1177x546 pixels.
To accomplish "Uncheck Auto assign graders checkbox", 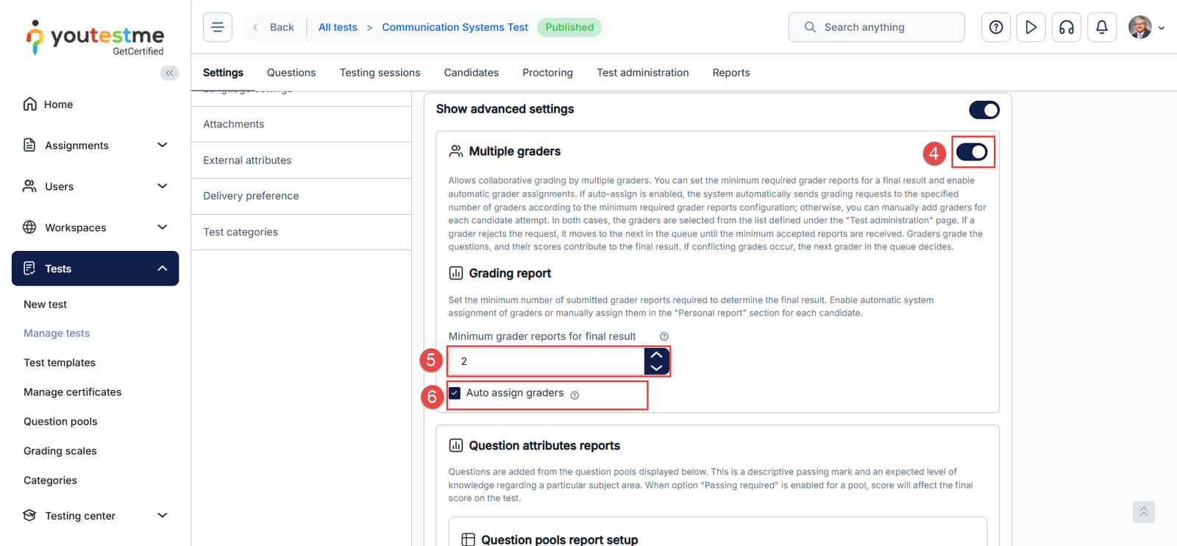I will (x=455, y=393).
